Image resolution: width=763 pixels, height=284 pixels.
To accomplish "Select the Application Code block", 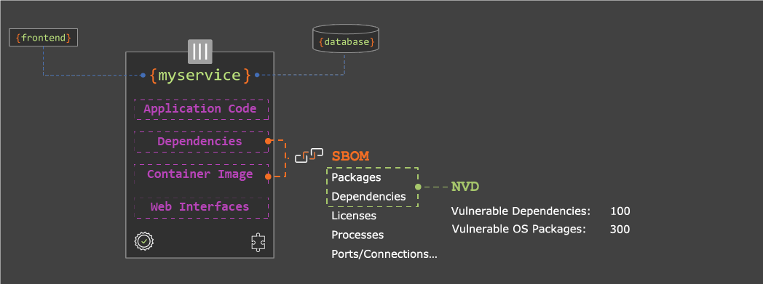I will pyautogui.click(x=201, y=109).
